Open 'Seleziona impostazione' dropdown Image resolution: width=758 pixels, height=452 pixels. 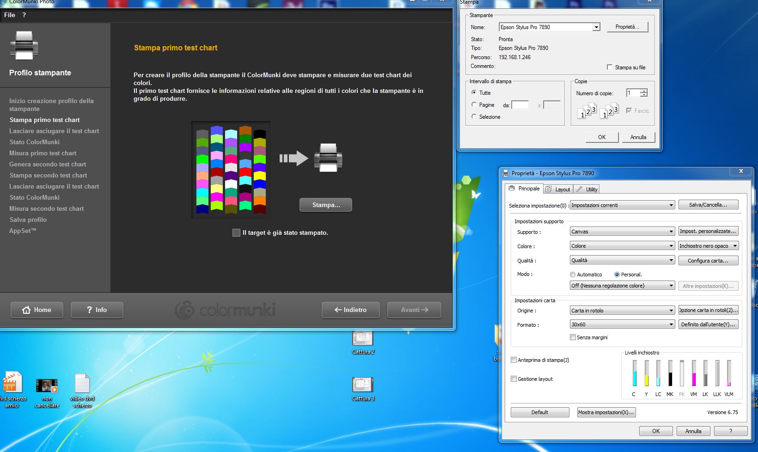tap(622, 205)
